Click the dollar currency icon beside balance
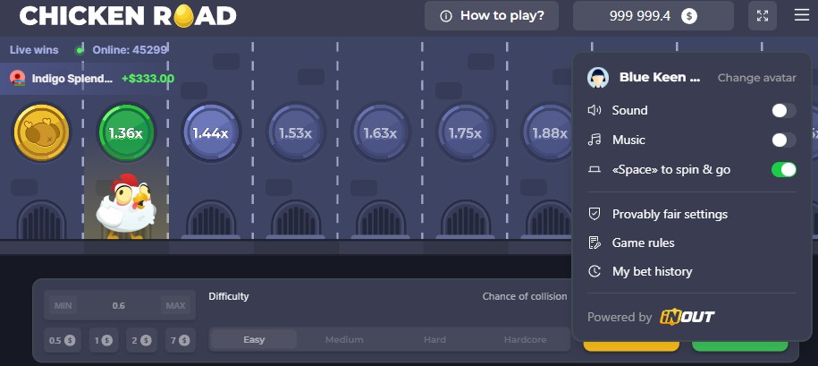This screenshot has height=366, width=818. (x=689, y=16)
